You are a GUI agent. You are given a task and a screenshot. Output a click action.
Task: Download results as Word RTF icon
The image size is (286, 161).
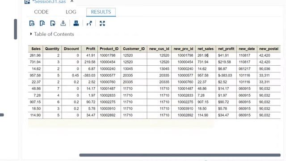click(53, 23)
